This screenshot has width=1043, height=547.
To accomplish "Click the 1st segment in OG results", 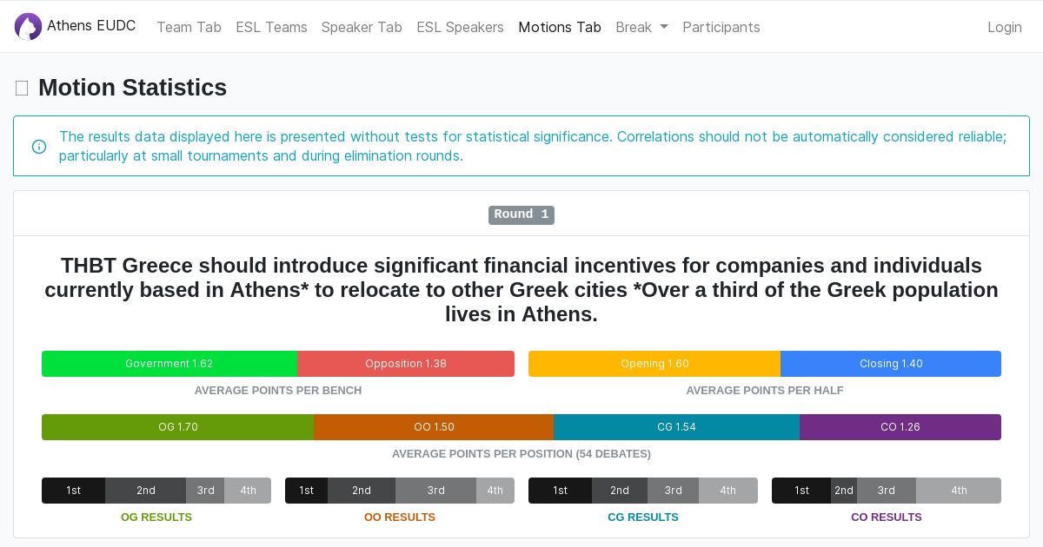I will point(74,491).
